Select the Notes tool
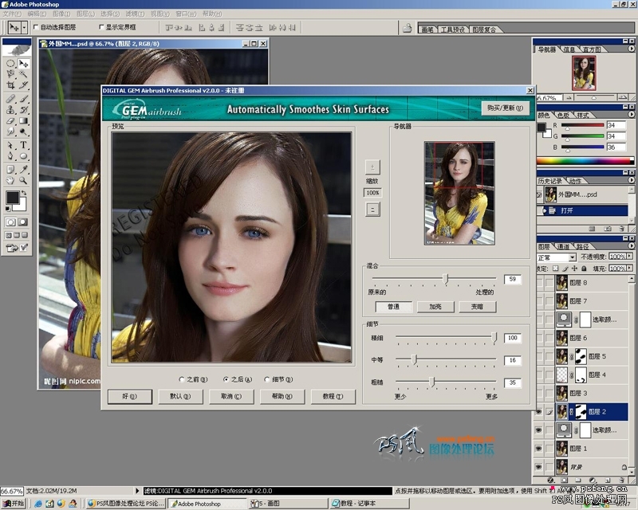The image size is (638, 510). 10,170
